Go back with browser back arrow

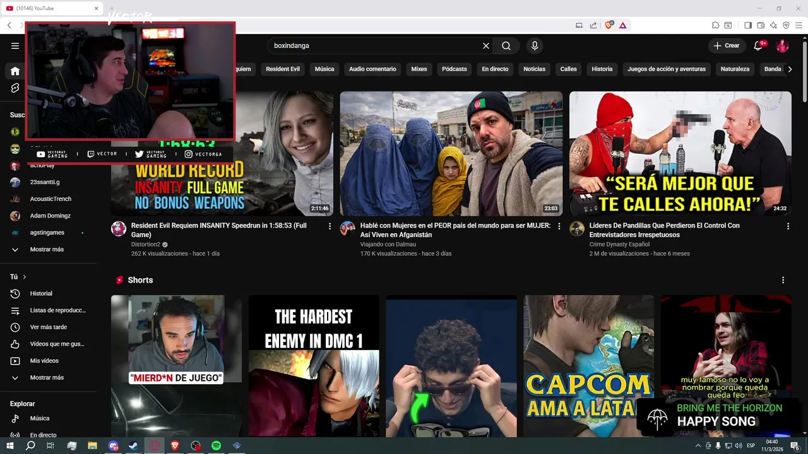pyautogui.click(x=9, y=25)
